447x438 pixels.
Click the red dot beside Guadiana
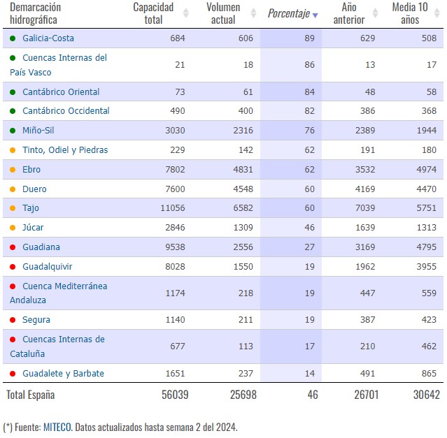pos(13,247)
